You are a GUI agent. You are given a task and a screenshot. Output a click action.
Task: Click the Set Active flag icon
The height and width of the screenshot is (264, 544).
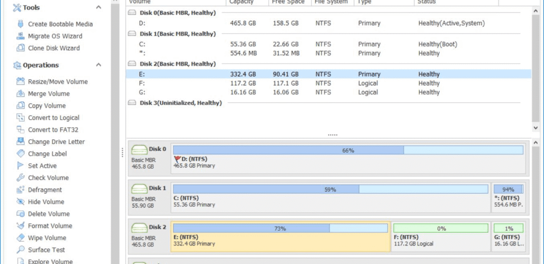21,166
